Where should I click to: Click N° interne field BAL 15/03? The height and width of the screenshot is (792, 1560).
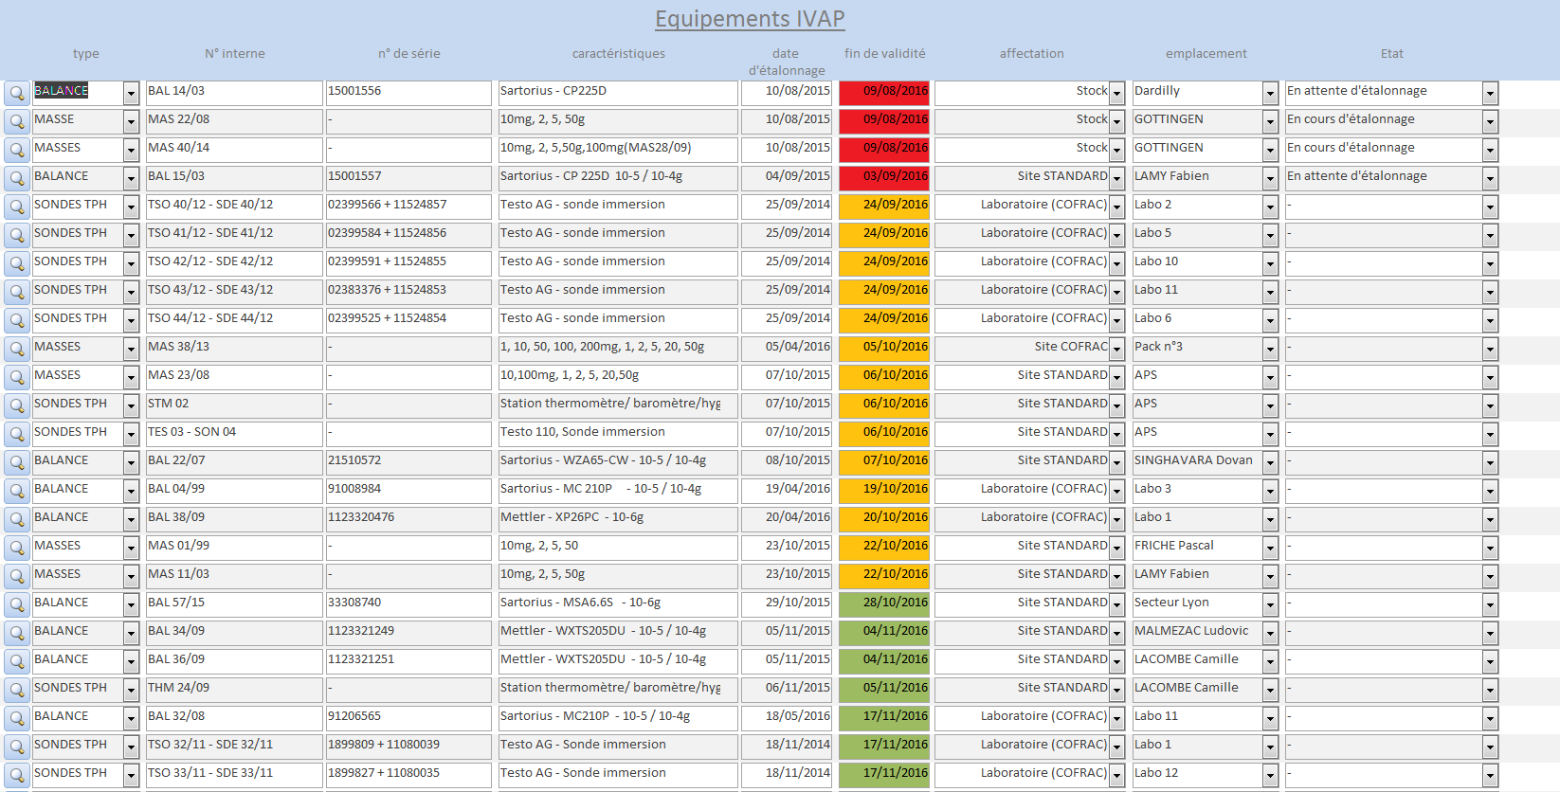[x=234, y=178]
